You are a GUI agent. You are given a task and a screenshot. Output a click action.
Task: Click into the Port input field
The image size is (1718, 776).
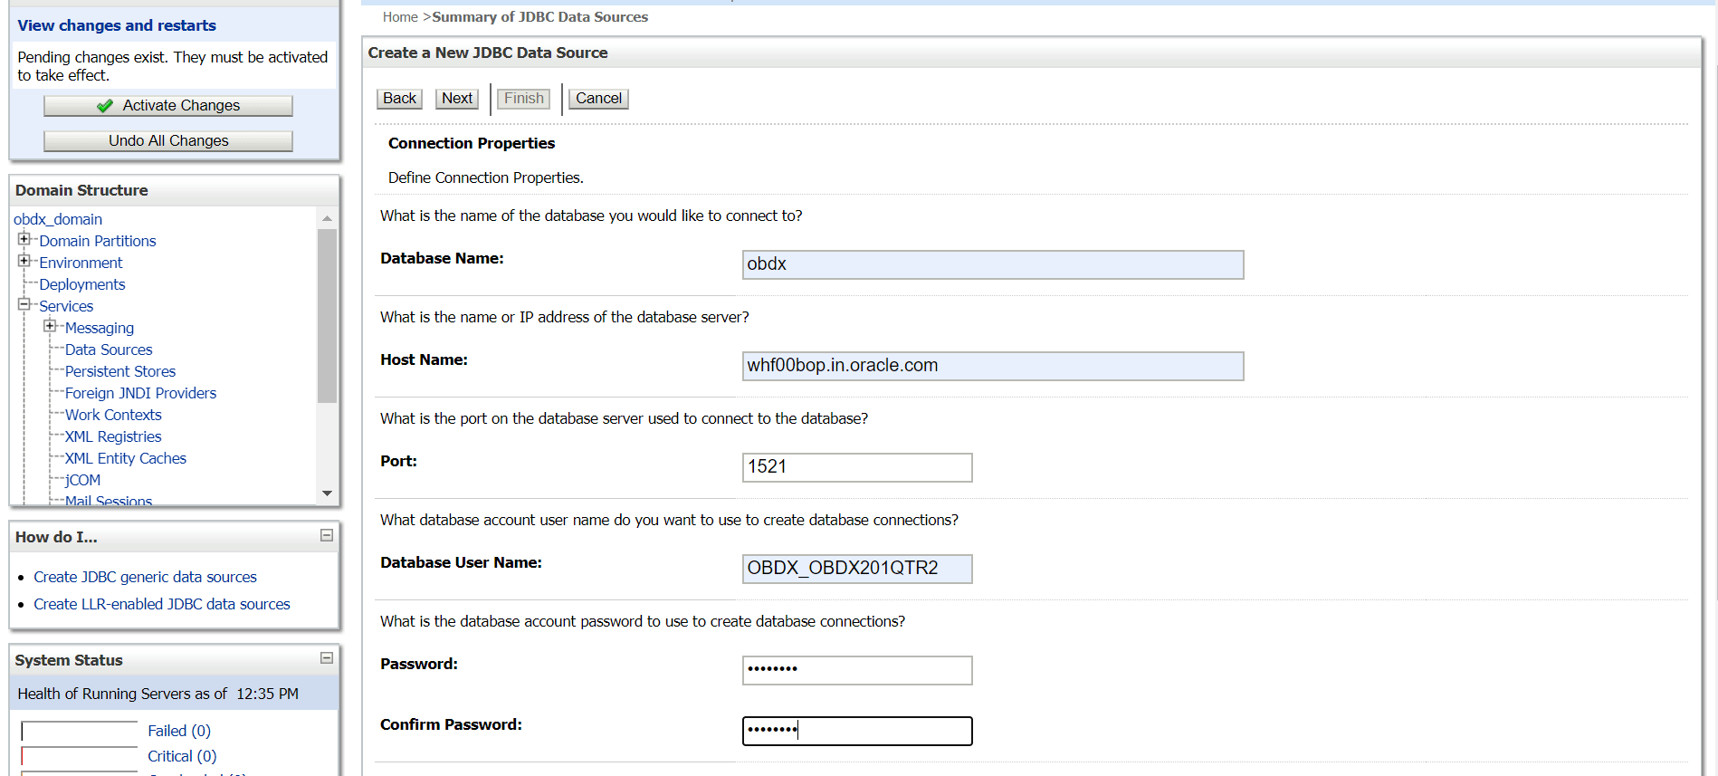856,467
